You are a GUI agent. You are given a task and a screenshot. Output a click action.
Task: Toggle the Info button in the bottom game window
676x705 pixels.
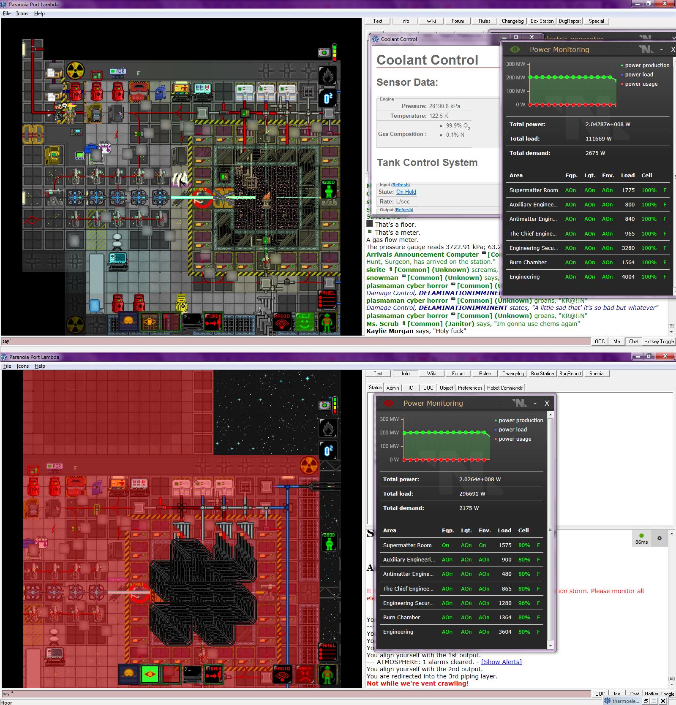(406, 374)
